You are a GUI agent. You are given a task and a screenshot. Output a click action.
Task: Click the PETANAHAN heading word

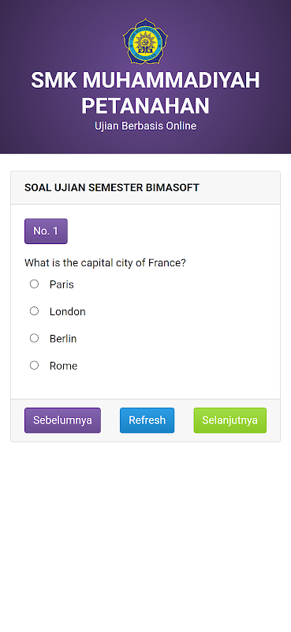pyautogui.click(x=145, y=106)
